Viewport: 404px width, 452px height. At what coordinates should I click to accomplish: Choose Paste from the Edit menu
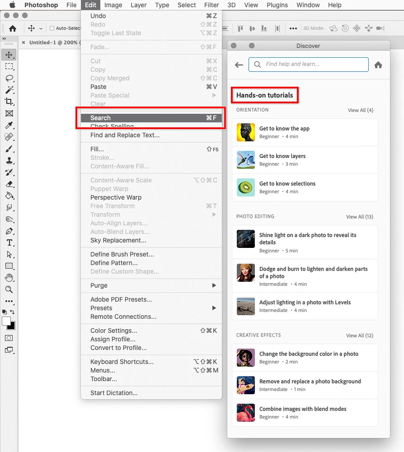click(x=151, y=87)
